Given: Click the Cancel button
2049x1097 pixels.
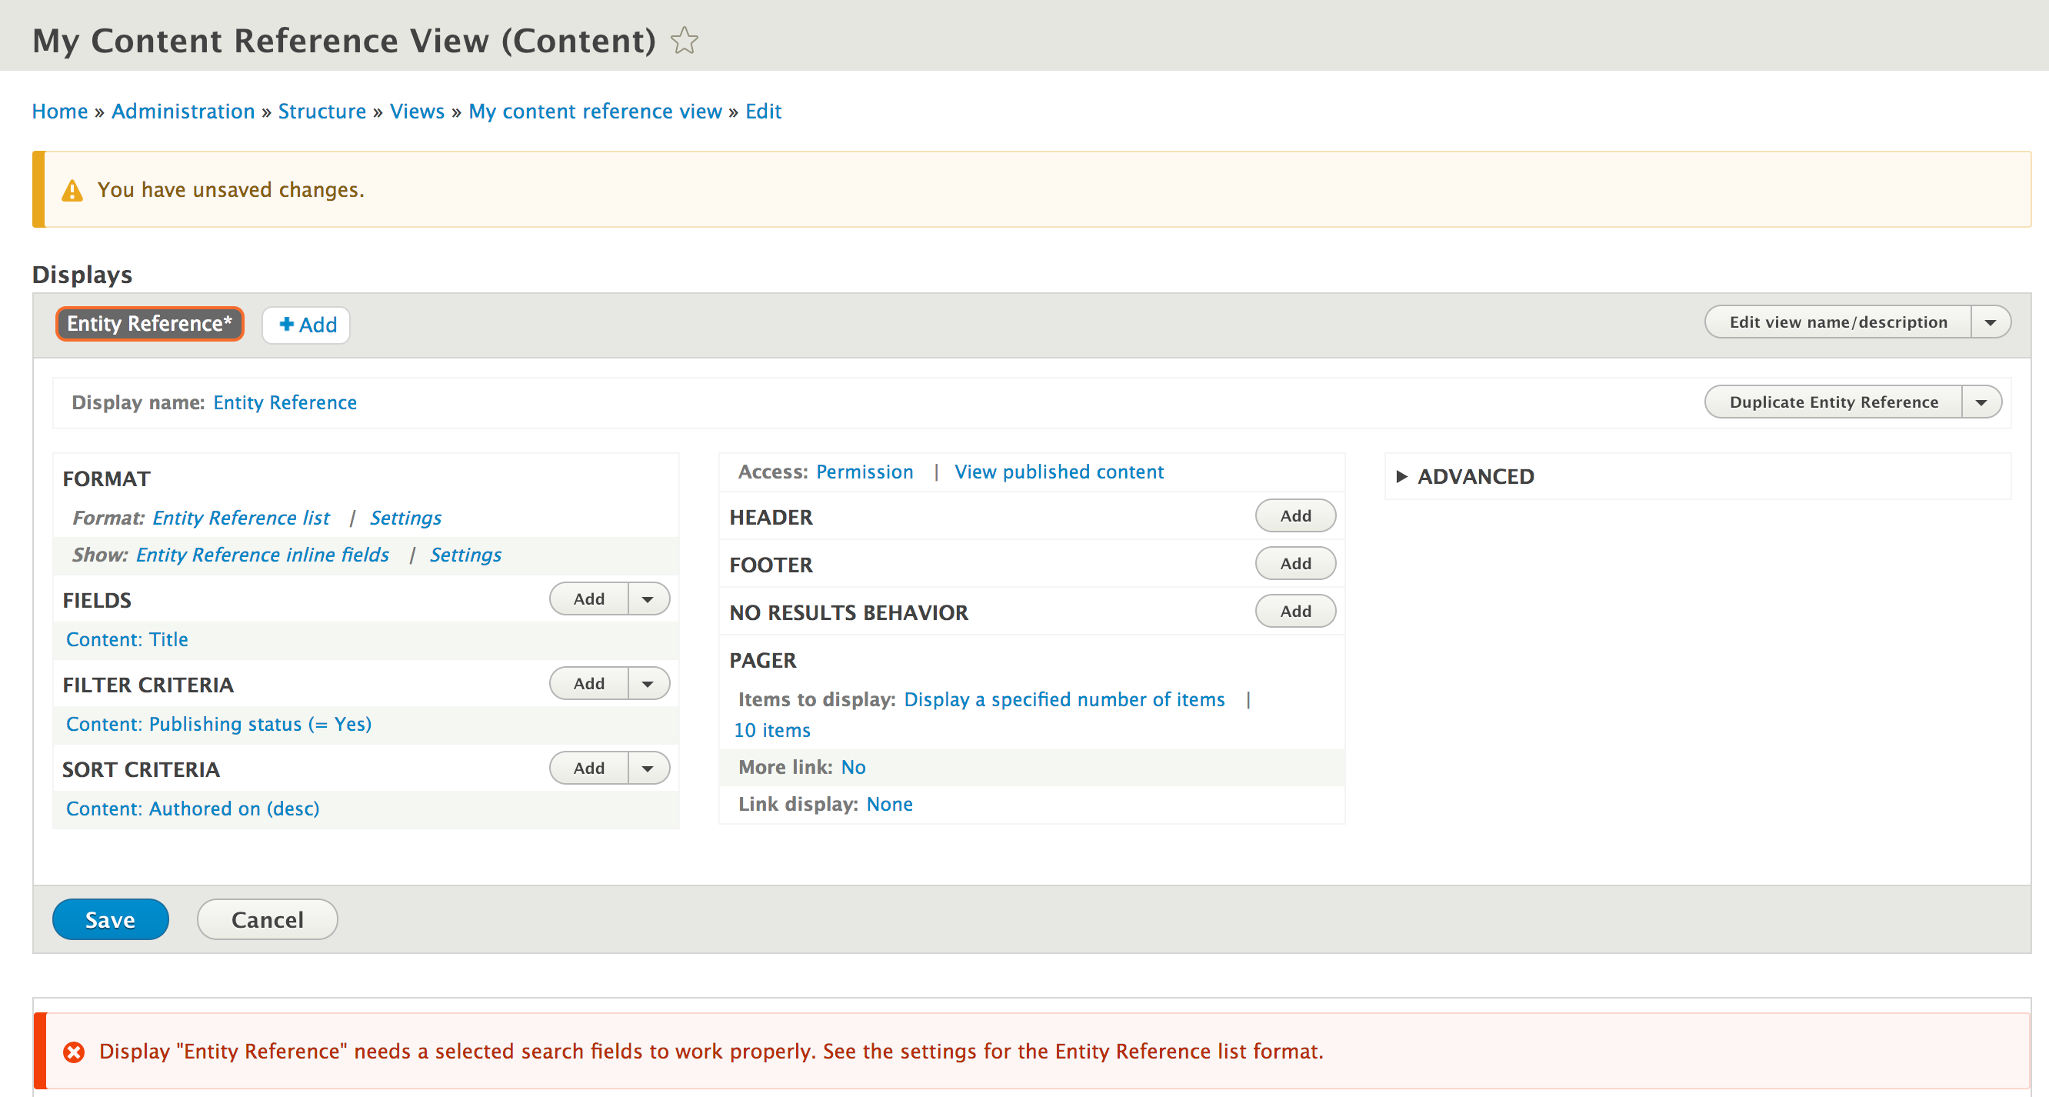Looking at the screenshot, I should point(267,919).
